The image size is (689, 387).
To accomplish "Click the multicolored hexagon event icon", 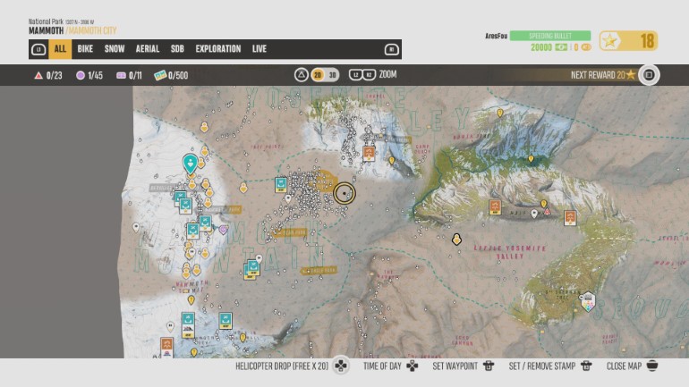I will [x=588, y=302].
